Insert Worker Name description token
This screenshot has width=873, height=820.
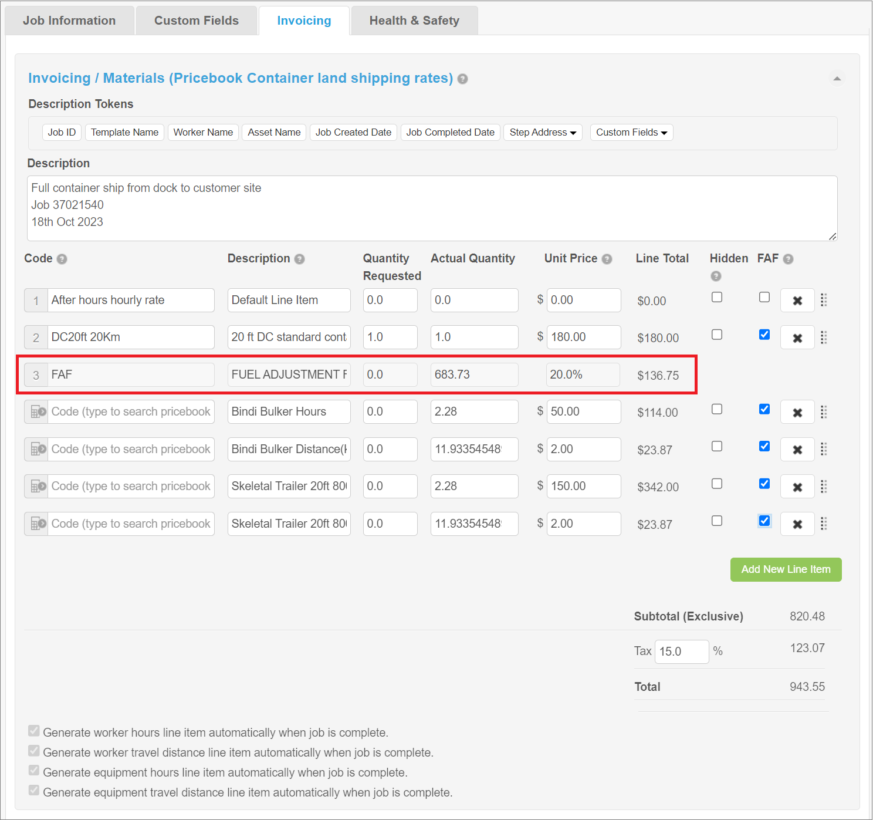tap(203, 133)
